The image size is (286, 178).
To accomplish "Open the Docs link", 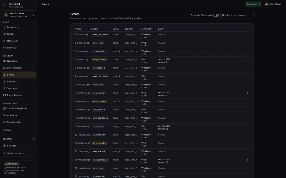I will pyautogui.click(x=19, y=139).
